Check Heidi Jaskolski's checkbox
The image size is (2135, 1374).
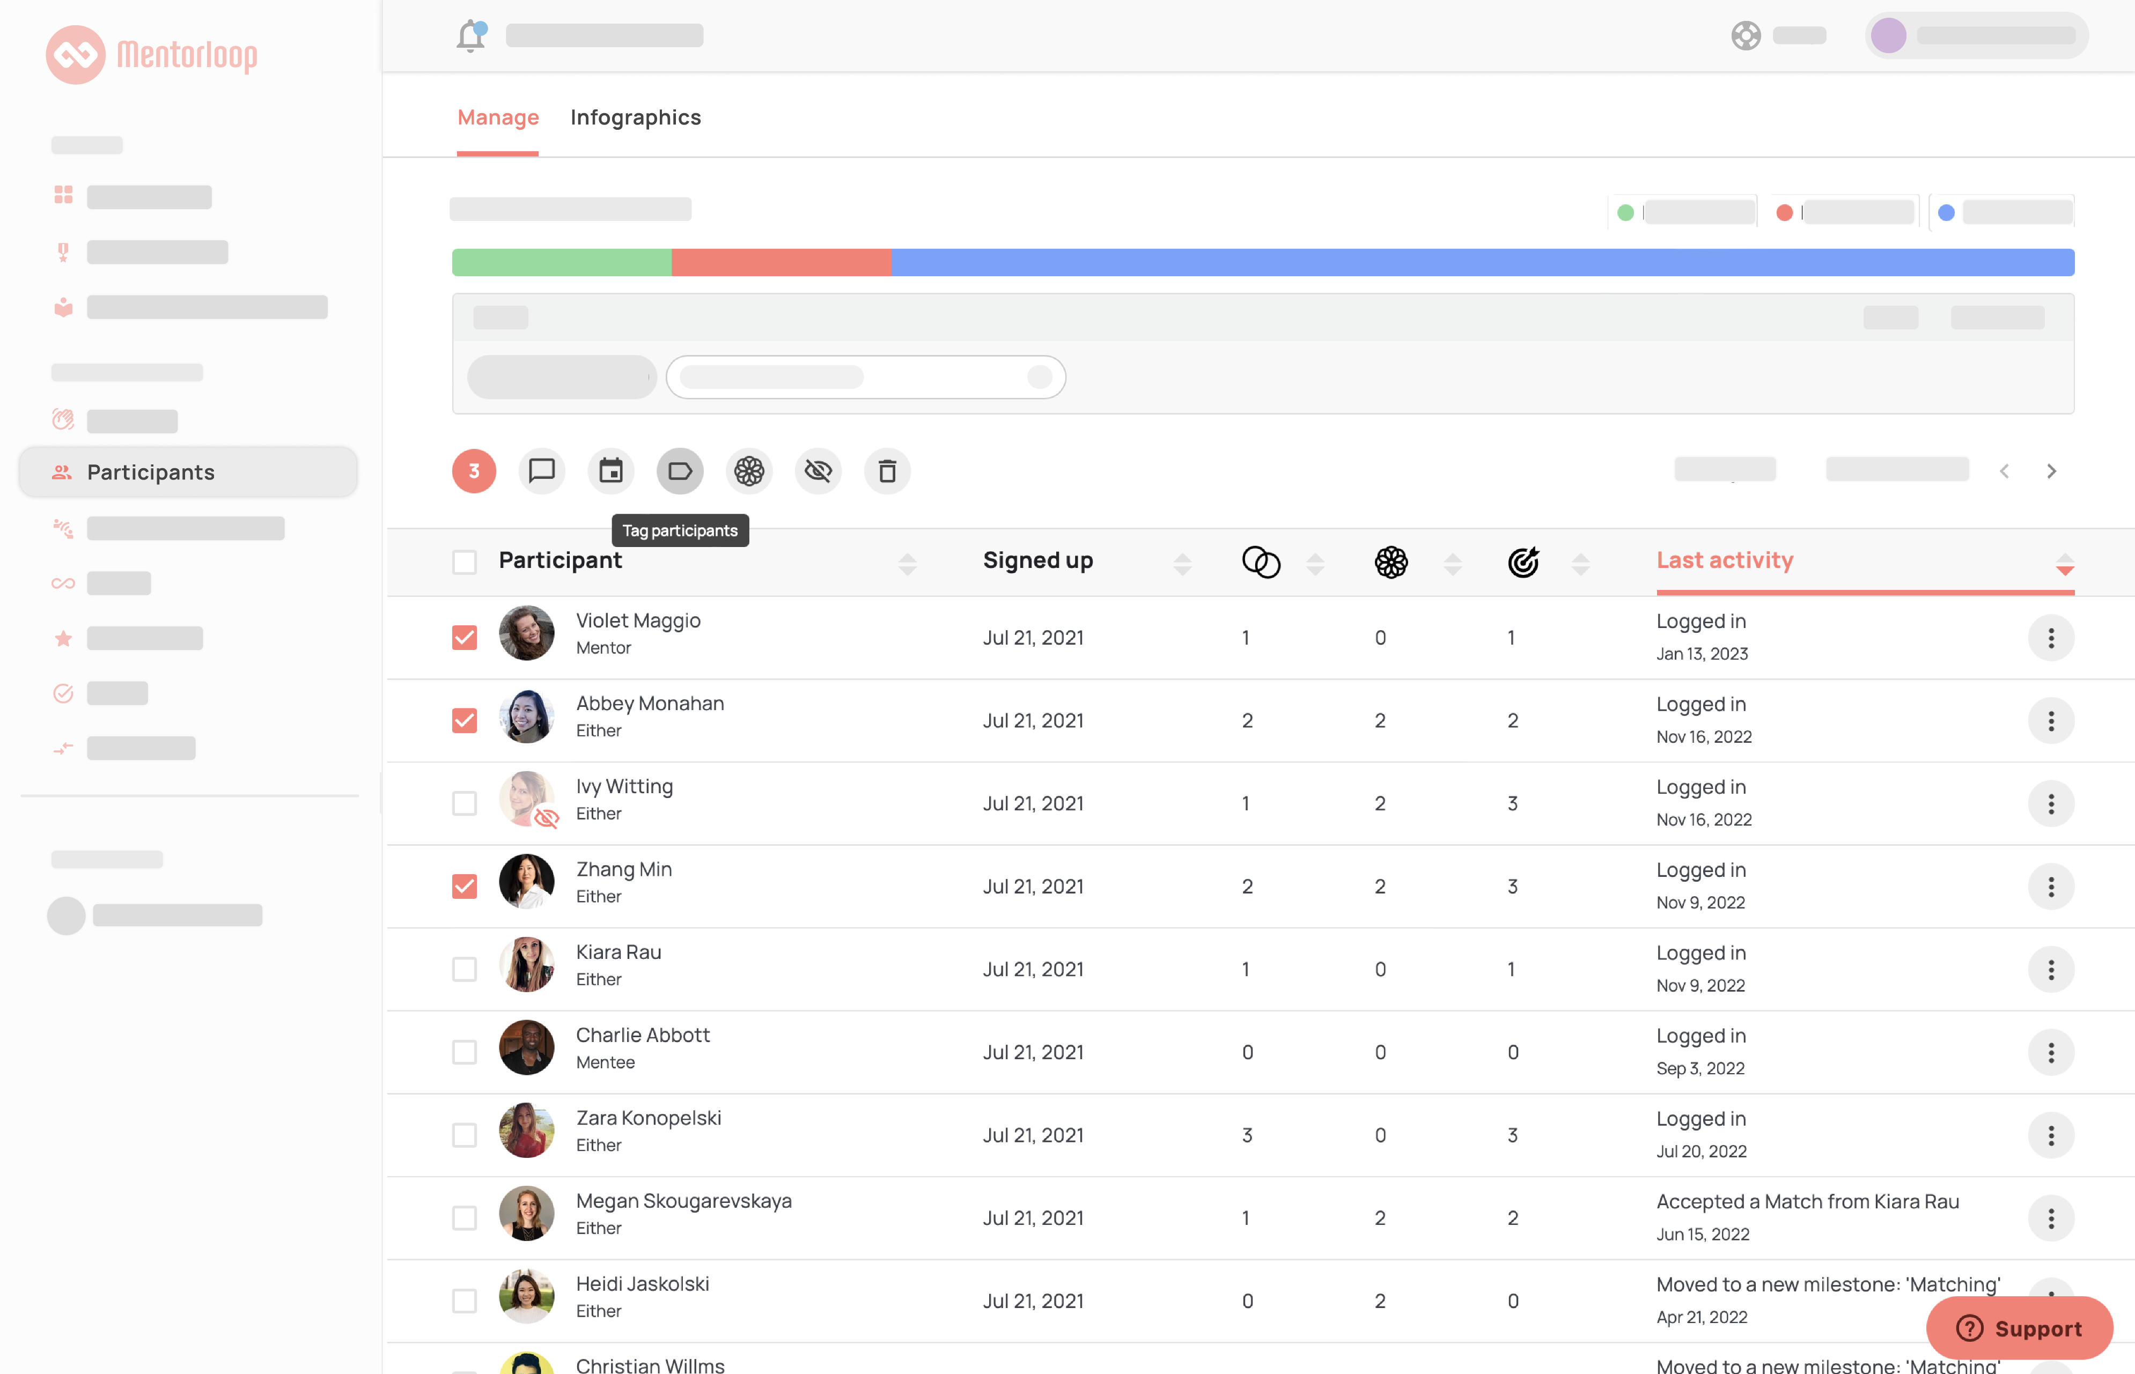(x=464, y=1302)
